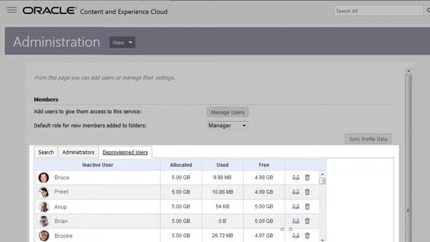Delete user Brian with trash icon
This screenshot has height=242, width=430.
tap(308, 221)
